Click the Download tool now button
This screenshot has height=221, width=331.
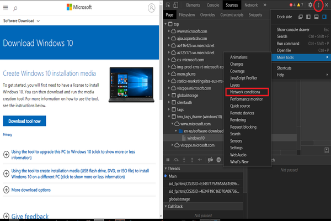pos(24,121)
